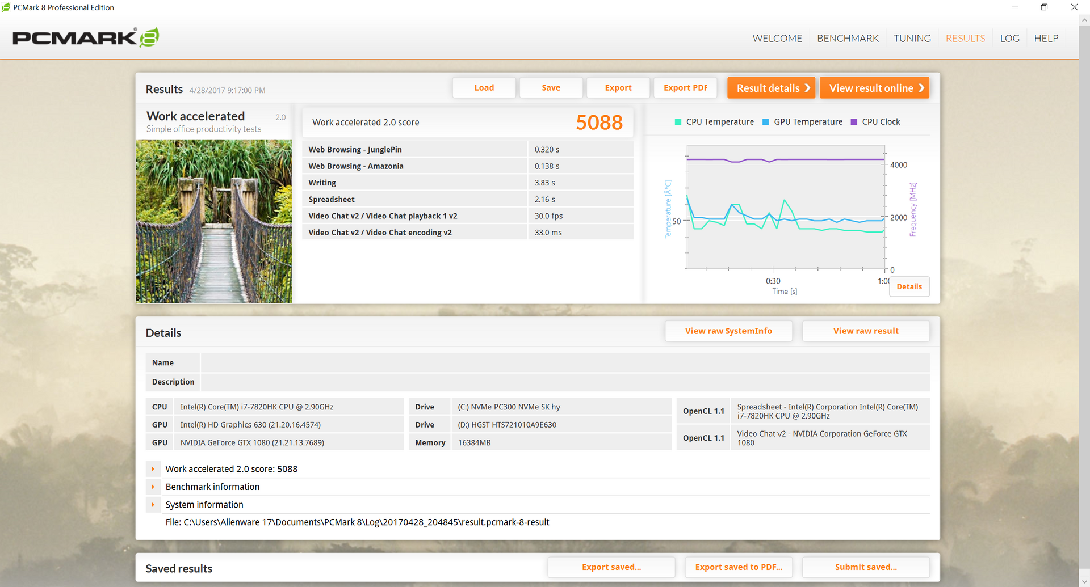Screen dimensions: 1090x587
Task: Expand the Benchmark information section
Action: (x=153, y=487)
